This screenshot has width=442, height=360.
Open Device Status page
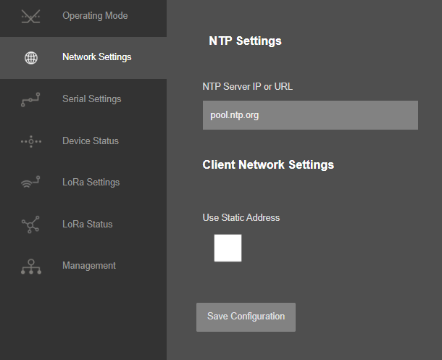coord(83,141)
